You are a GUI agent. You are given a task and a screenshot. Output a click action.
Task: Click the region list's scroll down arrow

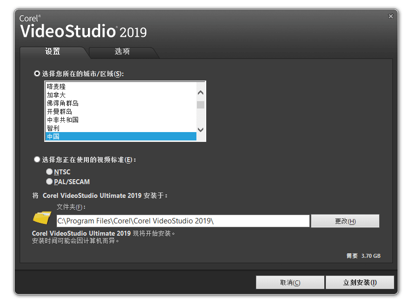point(200,130)
